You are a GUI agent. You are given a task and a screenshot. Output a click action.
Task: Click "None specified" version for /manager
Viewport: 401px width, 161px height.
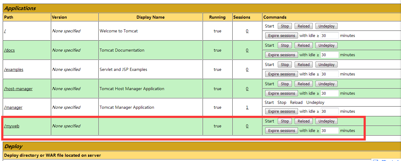click(66, 107)
